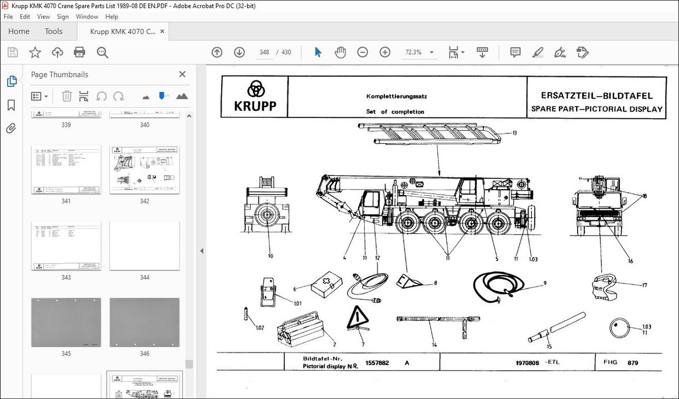Select thumbnail of page 345
679x399 pixels.
pos(66,322)
